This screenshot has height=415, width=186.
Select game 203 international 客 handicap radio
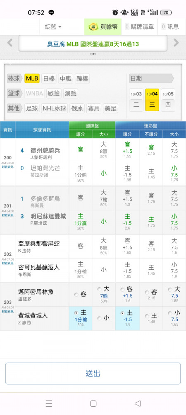76,294
